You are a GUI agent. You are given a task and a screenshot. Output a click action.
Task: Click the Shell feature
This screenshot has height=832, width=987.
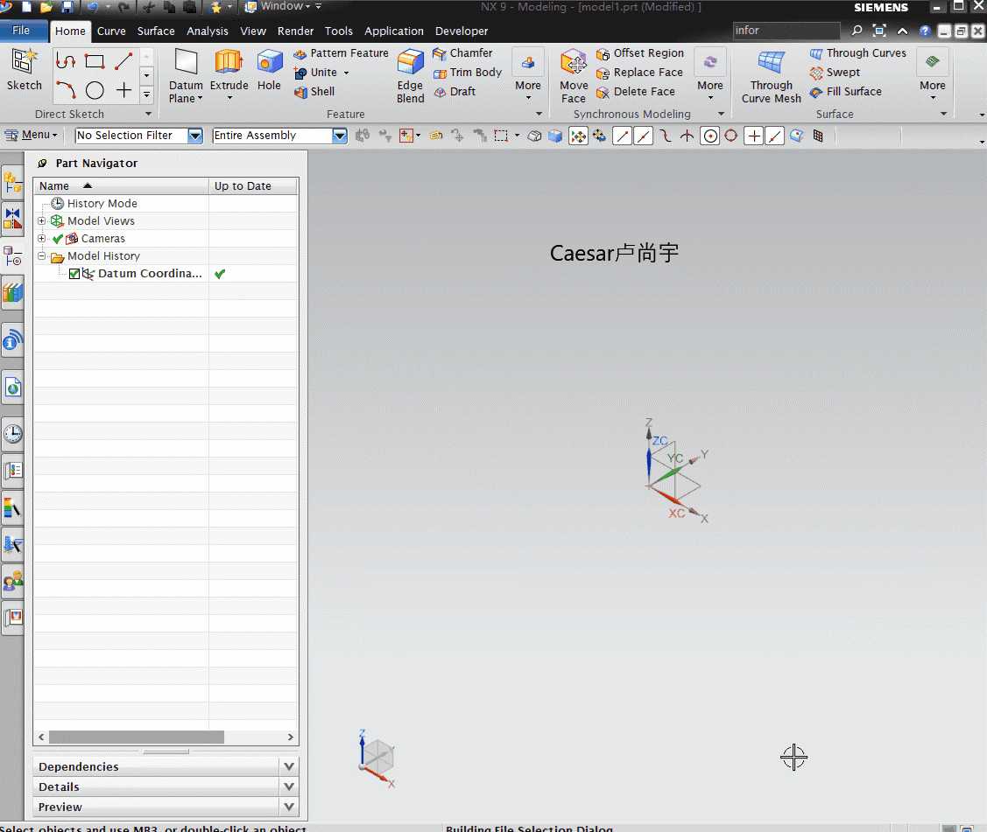click(314, 92)
